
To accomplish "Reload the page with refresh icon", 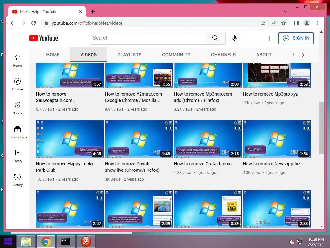I will [34, 23].
